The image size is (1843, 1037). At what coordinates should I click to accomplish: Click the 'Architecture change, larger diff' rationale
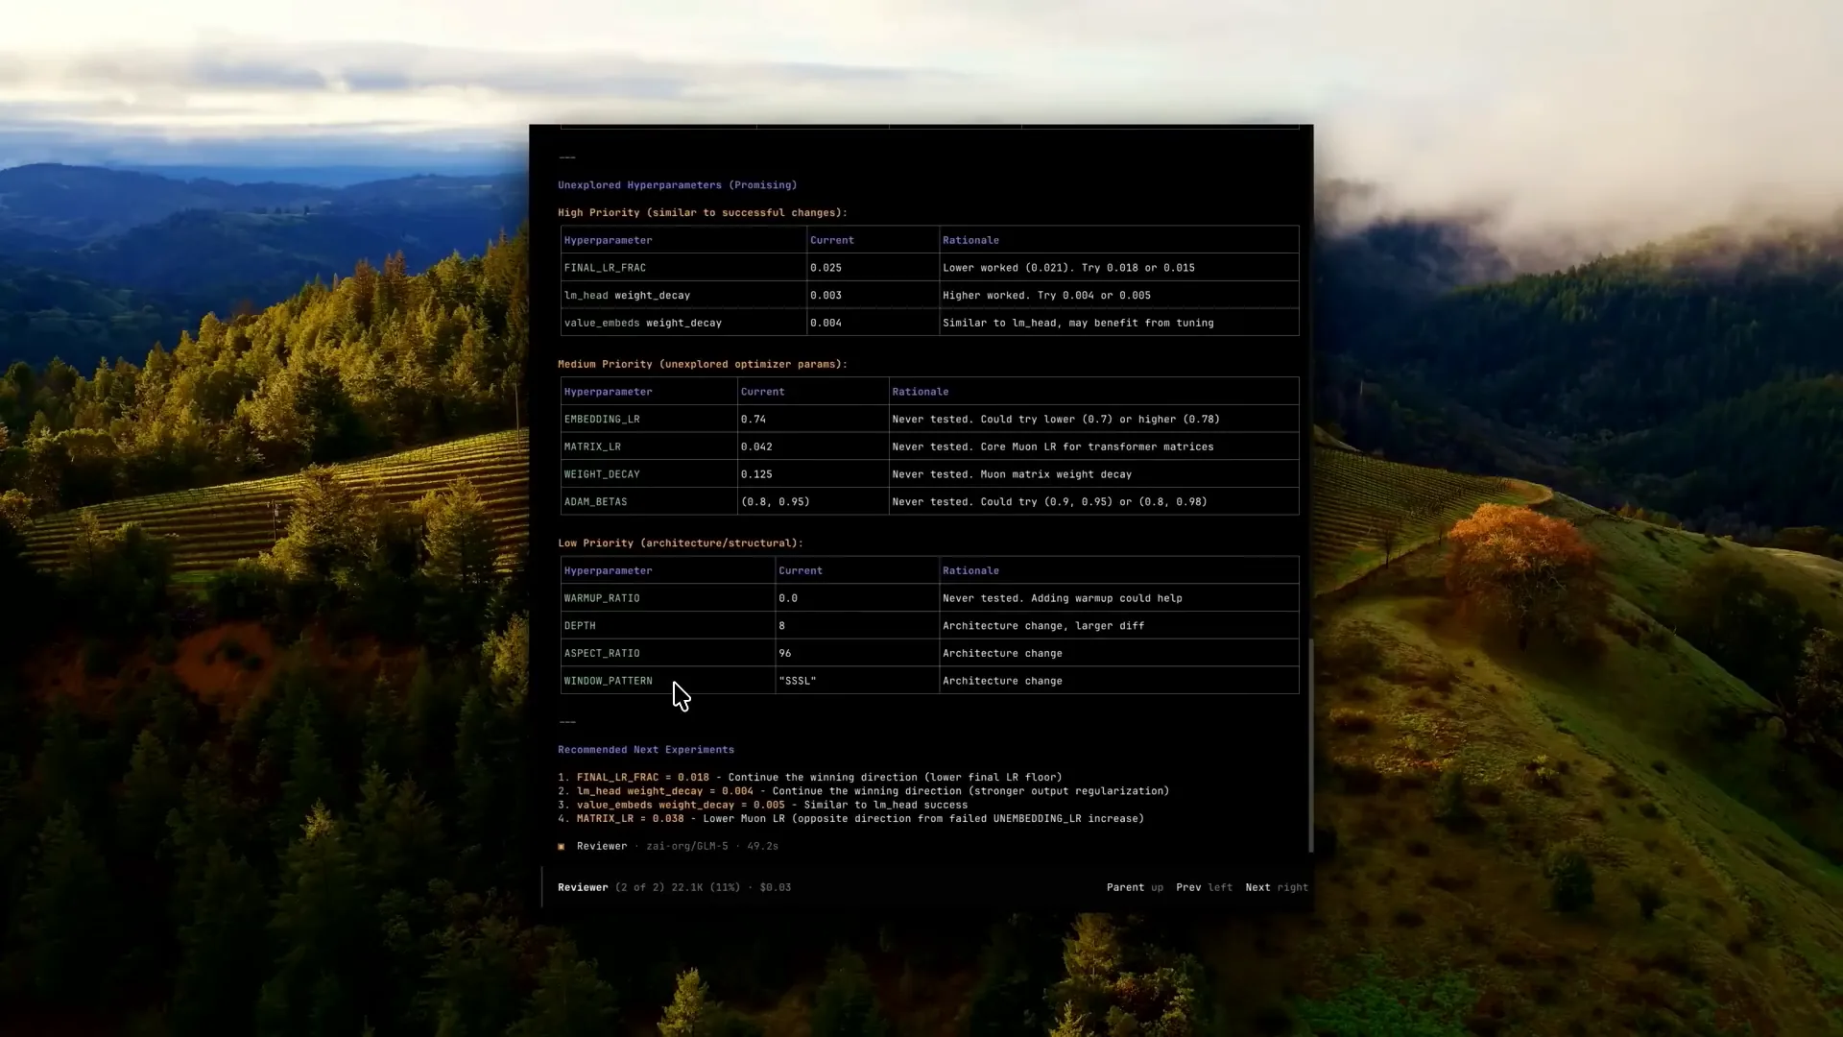(x=1043, y=626)
